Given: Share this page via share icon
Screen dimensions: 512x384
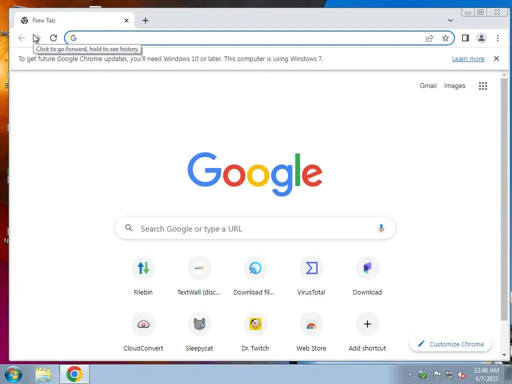Looking at the screenshot, I should click(x=429, y=38).
